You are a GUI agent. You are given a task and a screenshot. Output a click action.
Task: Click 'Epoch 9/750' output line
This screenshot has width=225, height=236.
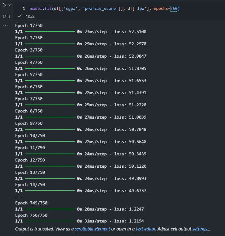(x=29, y=124)
